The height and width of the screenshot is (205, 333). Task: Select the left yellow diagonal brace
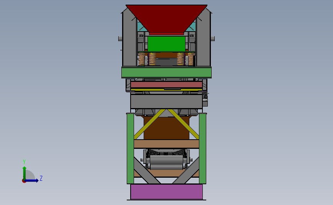(149, 124)
